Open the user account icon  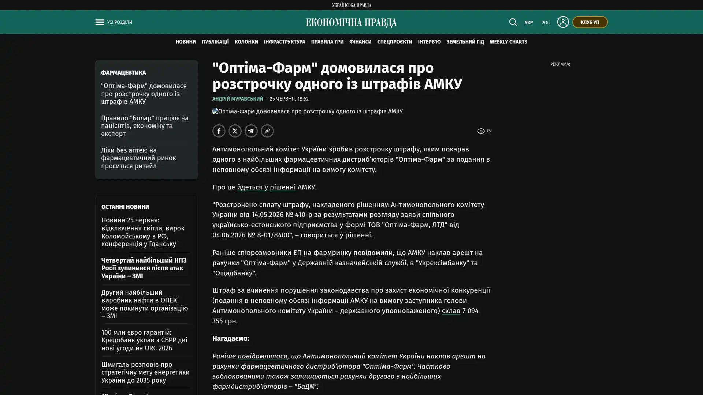point(563,22)
